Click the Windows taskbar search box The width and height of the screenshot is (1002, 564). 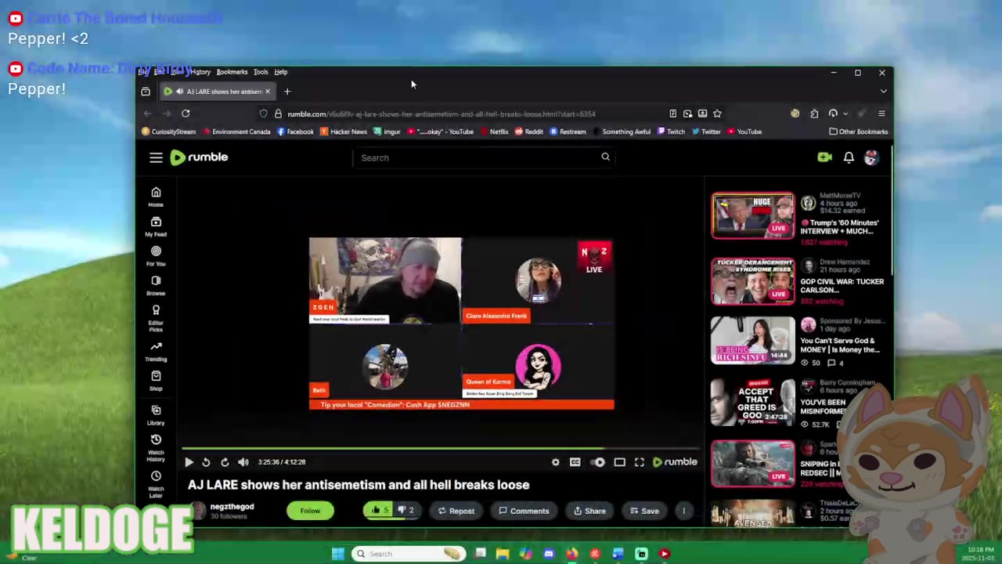click(x=409, y=554)
